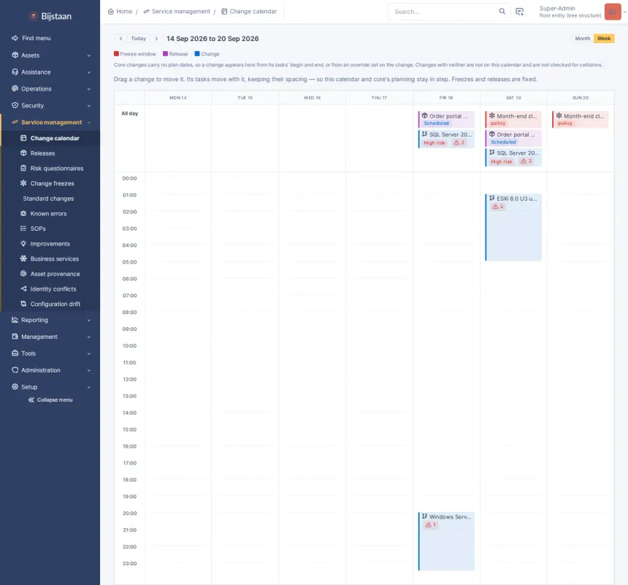Click into the Search input field
Screen dimensions: 628x585
coord(445,12)
